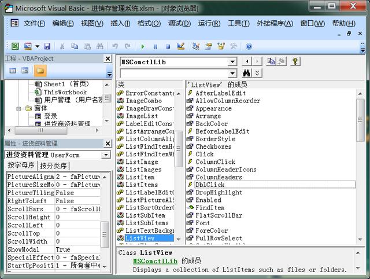Image resolution: width=370 pixels, height=279 pixels.
Task: Click the properties list vertical scrollbar thumb
Action: (105, 234)
